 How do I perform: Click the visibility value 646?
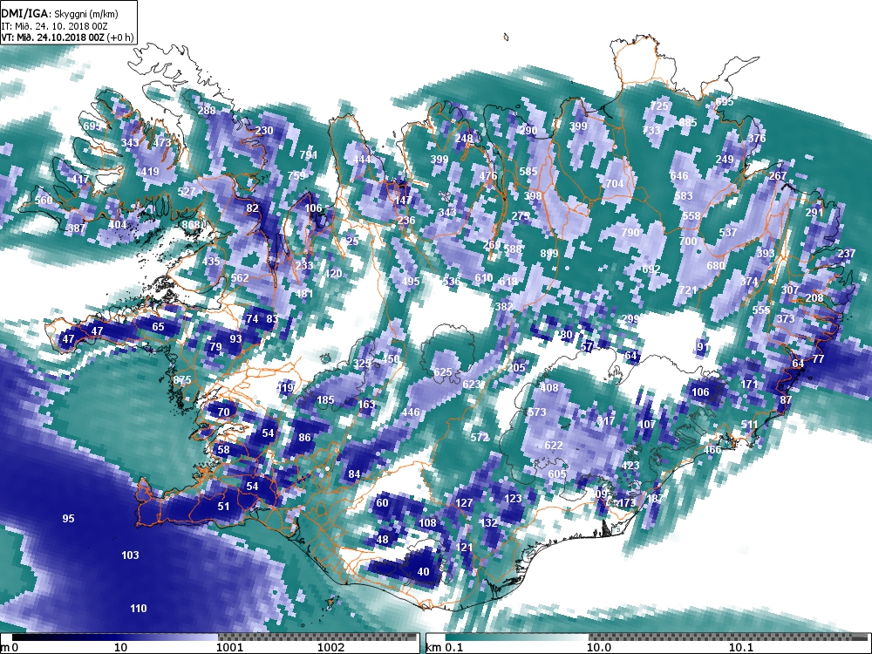point(679,176)
